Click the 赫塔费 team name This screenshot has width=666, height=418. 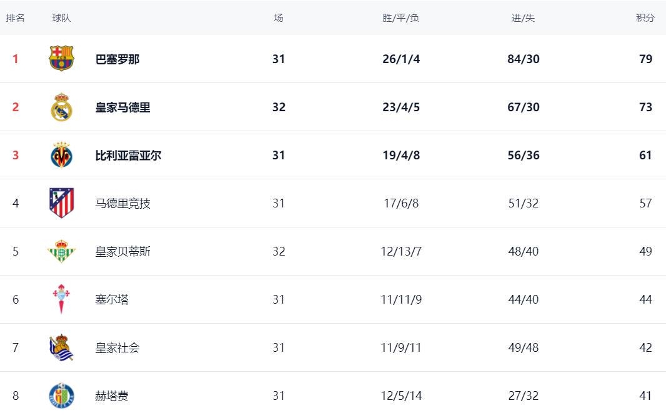(112, 396)
